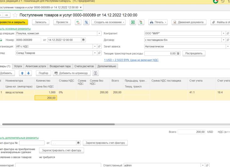Select Товары (1) tab

pyautogui.click(x=5, y=66)
